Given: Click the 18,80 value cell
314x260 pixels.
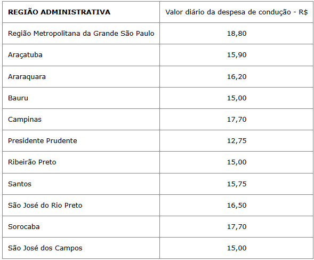Looking at the screenshot, I should [x=236, y=33].
